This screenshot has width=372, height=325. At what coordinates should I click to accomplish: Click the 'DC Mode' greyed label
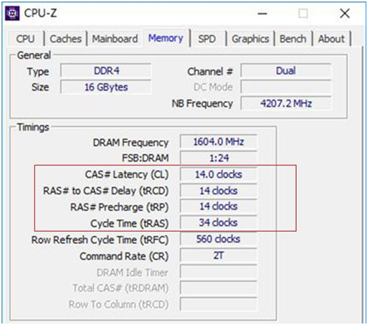pyautogui.click(x=213, y=87)
